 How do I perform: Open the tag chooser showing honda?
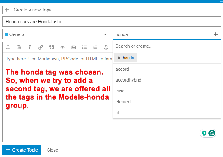[167, 34]
